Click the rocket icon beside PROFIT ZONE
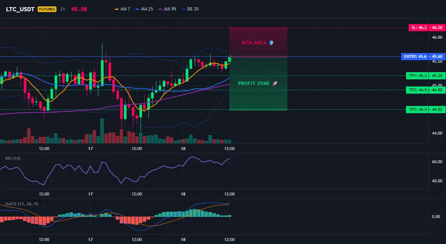The width and height of the screenshot is (446, 244). pos(275,83)
